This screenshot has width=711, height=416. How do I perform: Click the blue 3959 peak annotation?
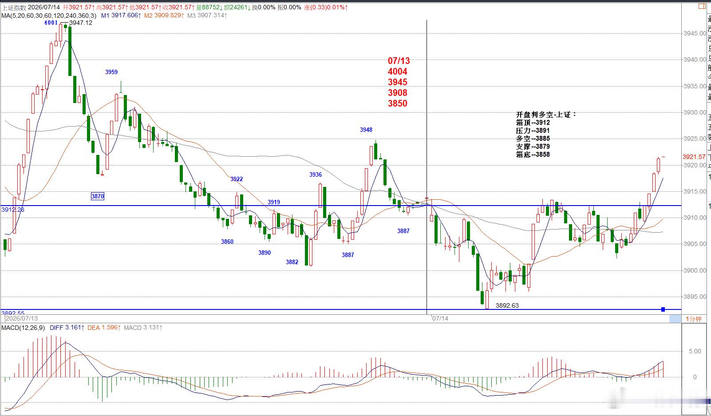point(111,72)
